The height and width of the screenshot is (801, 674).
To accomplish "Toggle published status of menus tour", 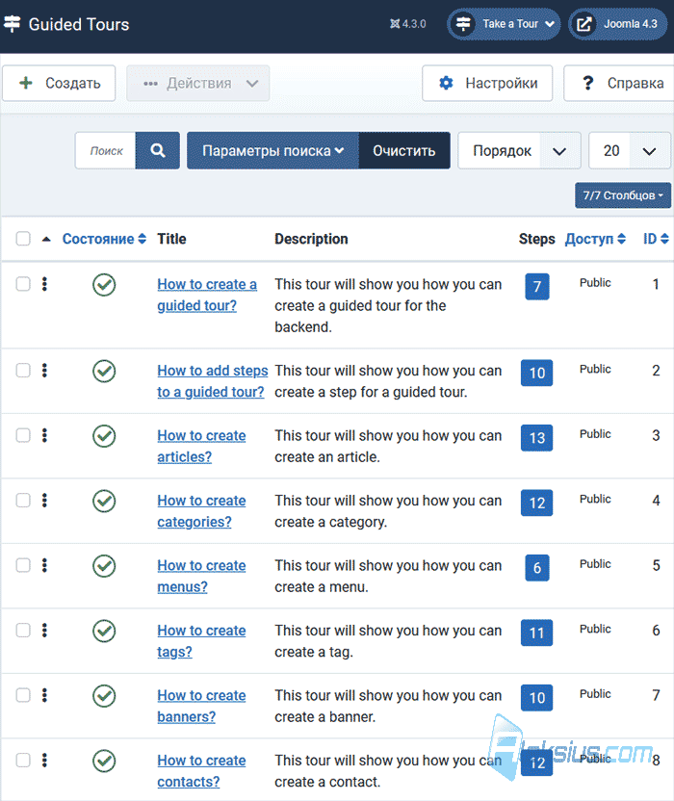I will click(104, 565).
